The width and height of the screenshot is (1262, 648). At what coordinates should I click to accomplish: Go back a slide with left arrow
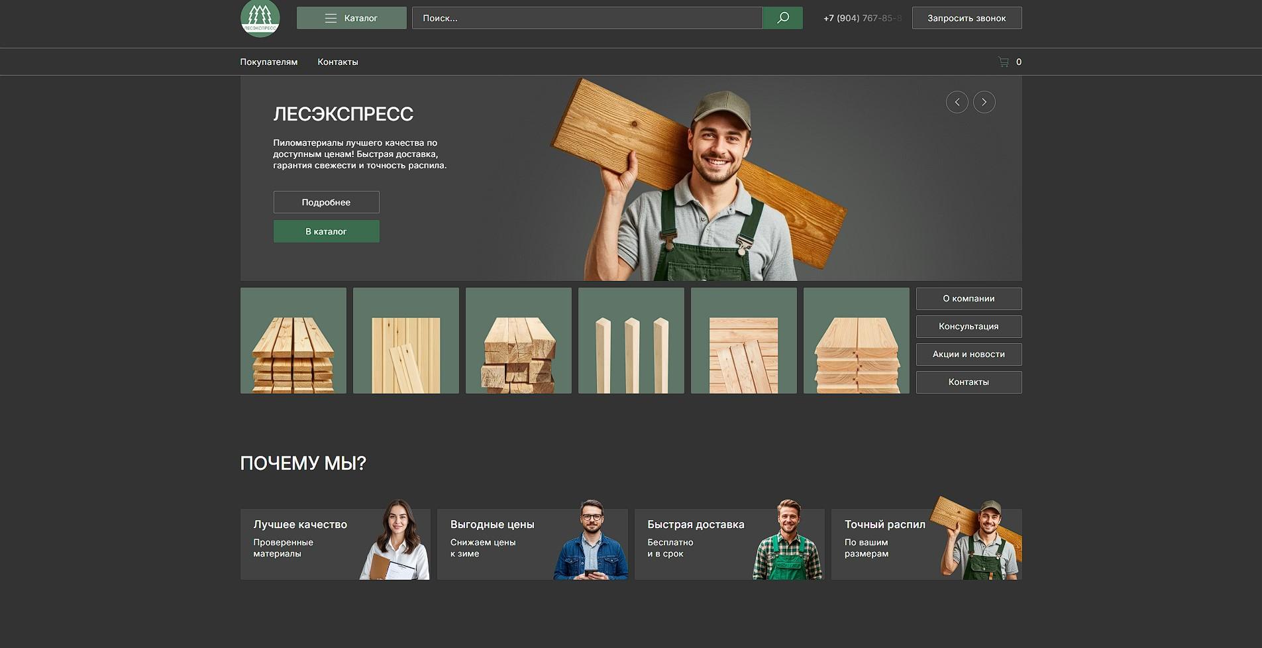tap(957, 102)
